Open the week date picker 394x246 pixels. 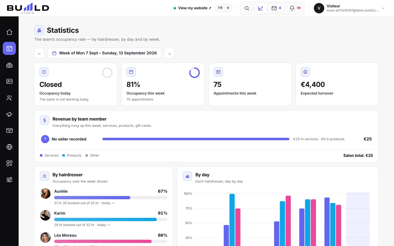pyautogui.click(x=104, y=53)
